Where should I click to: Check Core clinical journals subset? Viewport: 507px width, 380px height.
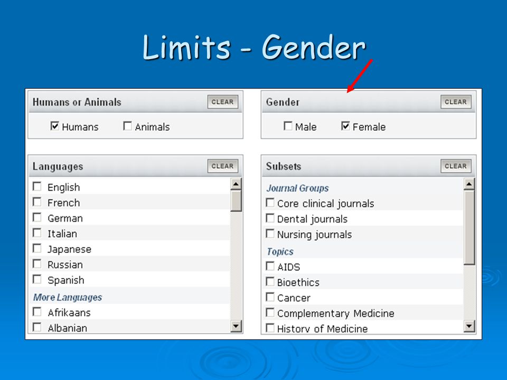coord(270,203)
